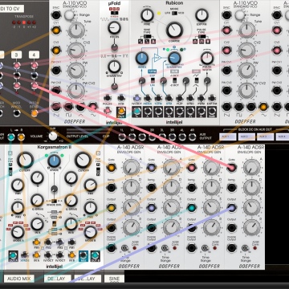The width and height of the screenshot is (289, 289).
Task: Click the Rubicon INDEX input jack
Action: click(x=148, y=98)
